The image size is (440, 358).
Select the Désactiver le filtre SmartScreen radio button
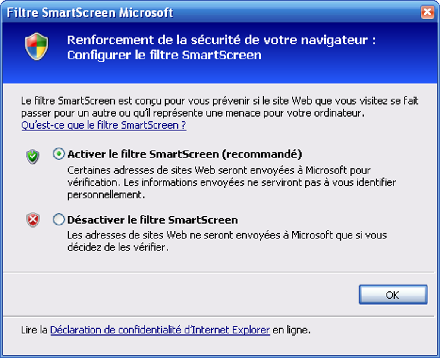tap(59, 220)
